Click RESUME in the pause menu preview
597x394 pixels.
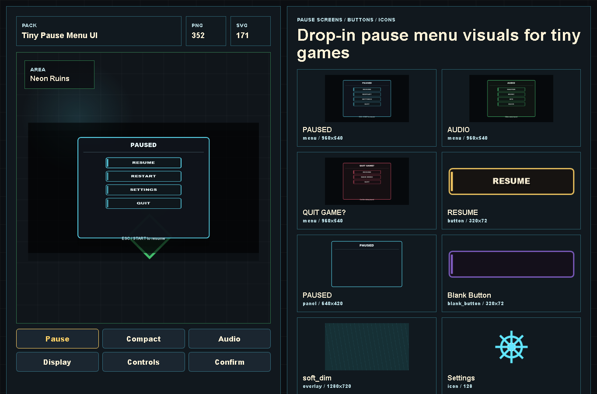click(x=143, y=162)
